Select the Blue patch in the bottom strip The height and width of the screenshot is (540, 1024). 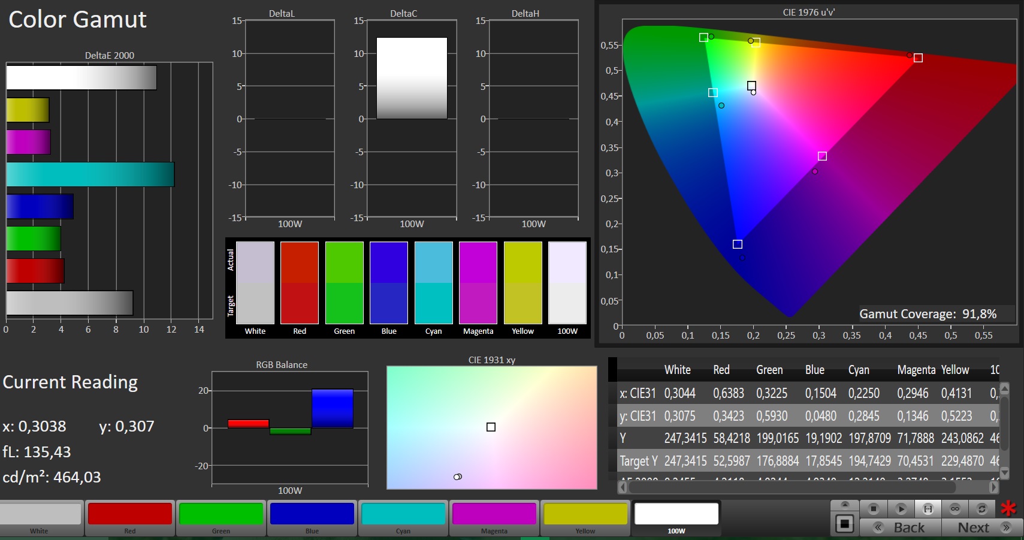312,518
